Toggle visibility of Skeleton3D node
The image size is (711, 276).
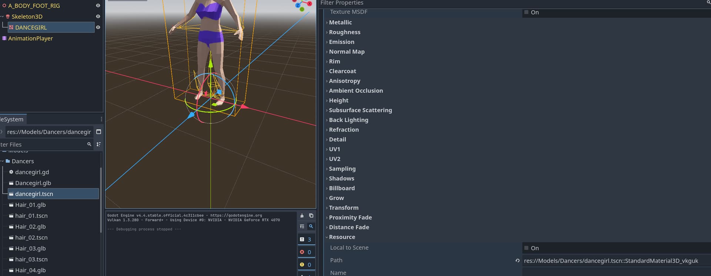(98, 17)
